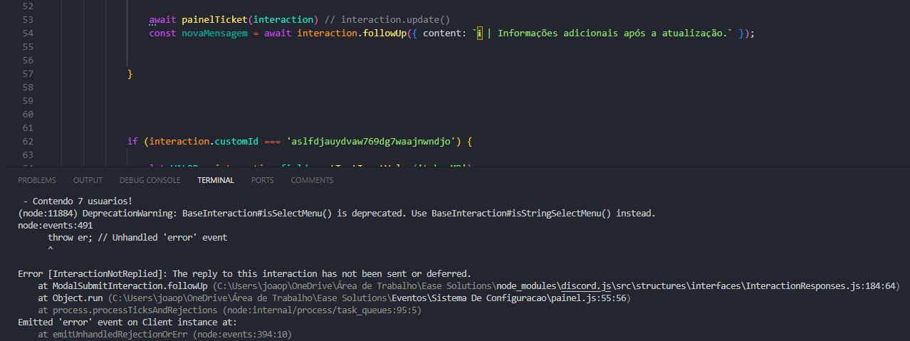910x341 pixels.
Task: Click 'BaseInteraction#isStringSelectMenu()' in the terminal warning
Action: pos(521,214)
